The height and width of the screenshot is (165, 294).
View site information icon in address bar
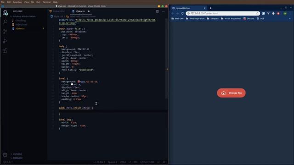188,13
